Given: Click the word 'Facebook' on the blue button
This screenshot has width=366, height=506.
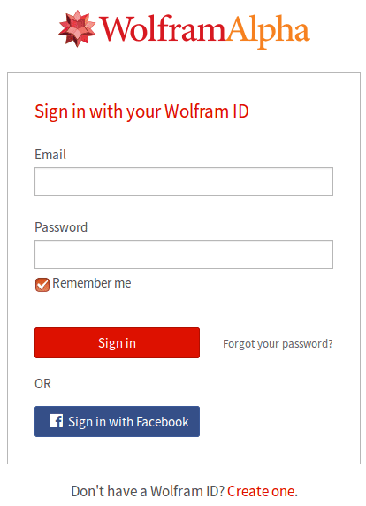Looking at the screenshot, I should coord(163,422).
